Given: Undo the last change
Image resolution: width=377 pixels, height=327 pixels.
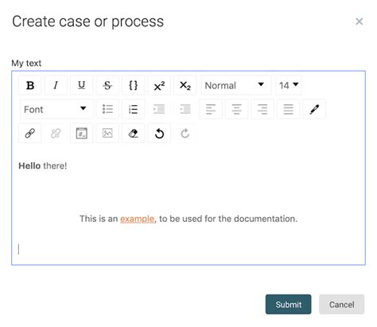Looking at the screenshot, I should tap(159, 133).
